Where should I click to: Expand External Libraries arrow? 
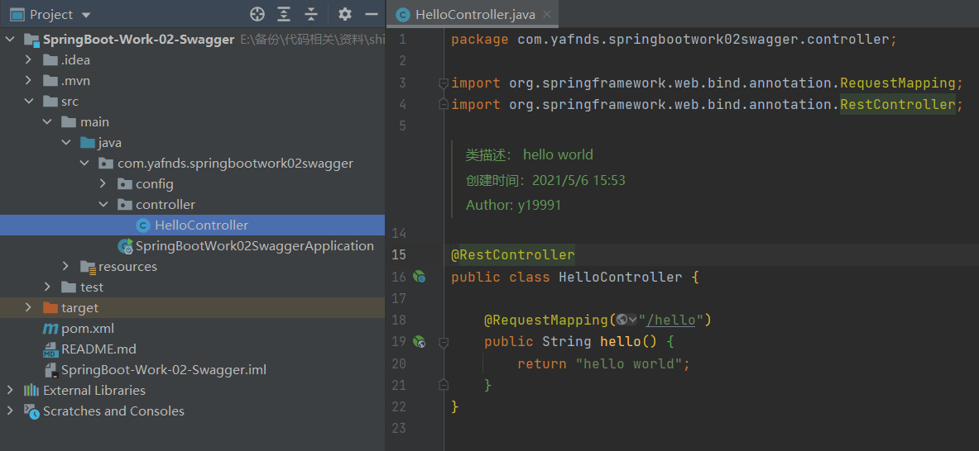[10, 391]
